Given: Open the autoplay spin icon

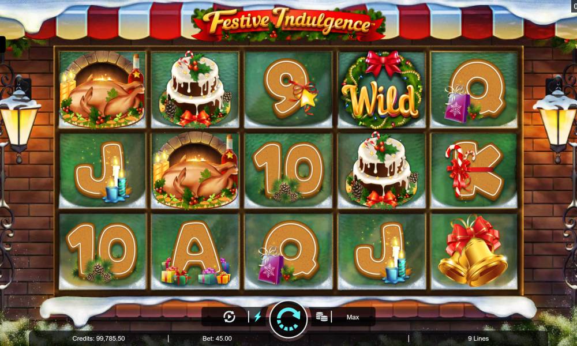Looking at the screenshot, I should click(229, 317).
